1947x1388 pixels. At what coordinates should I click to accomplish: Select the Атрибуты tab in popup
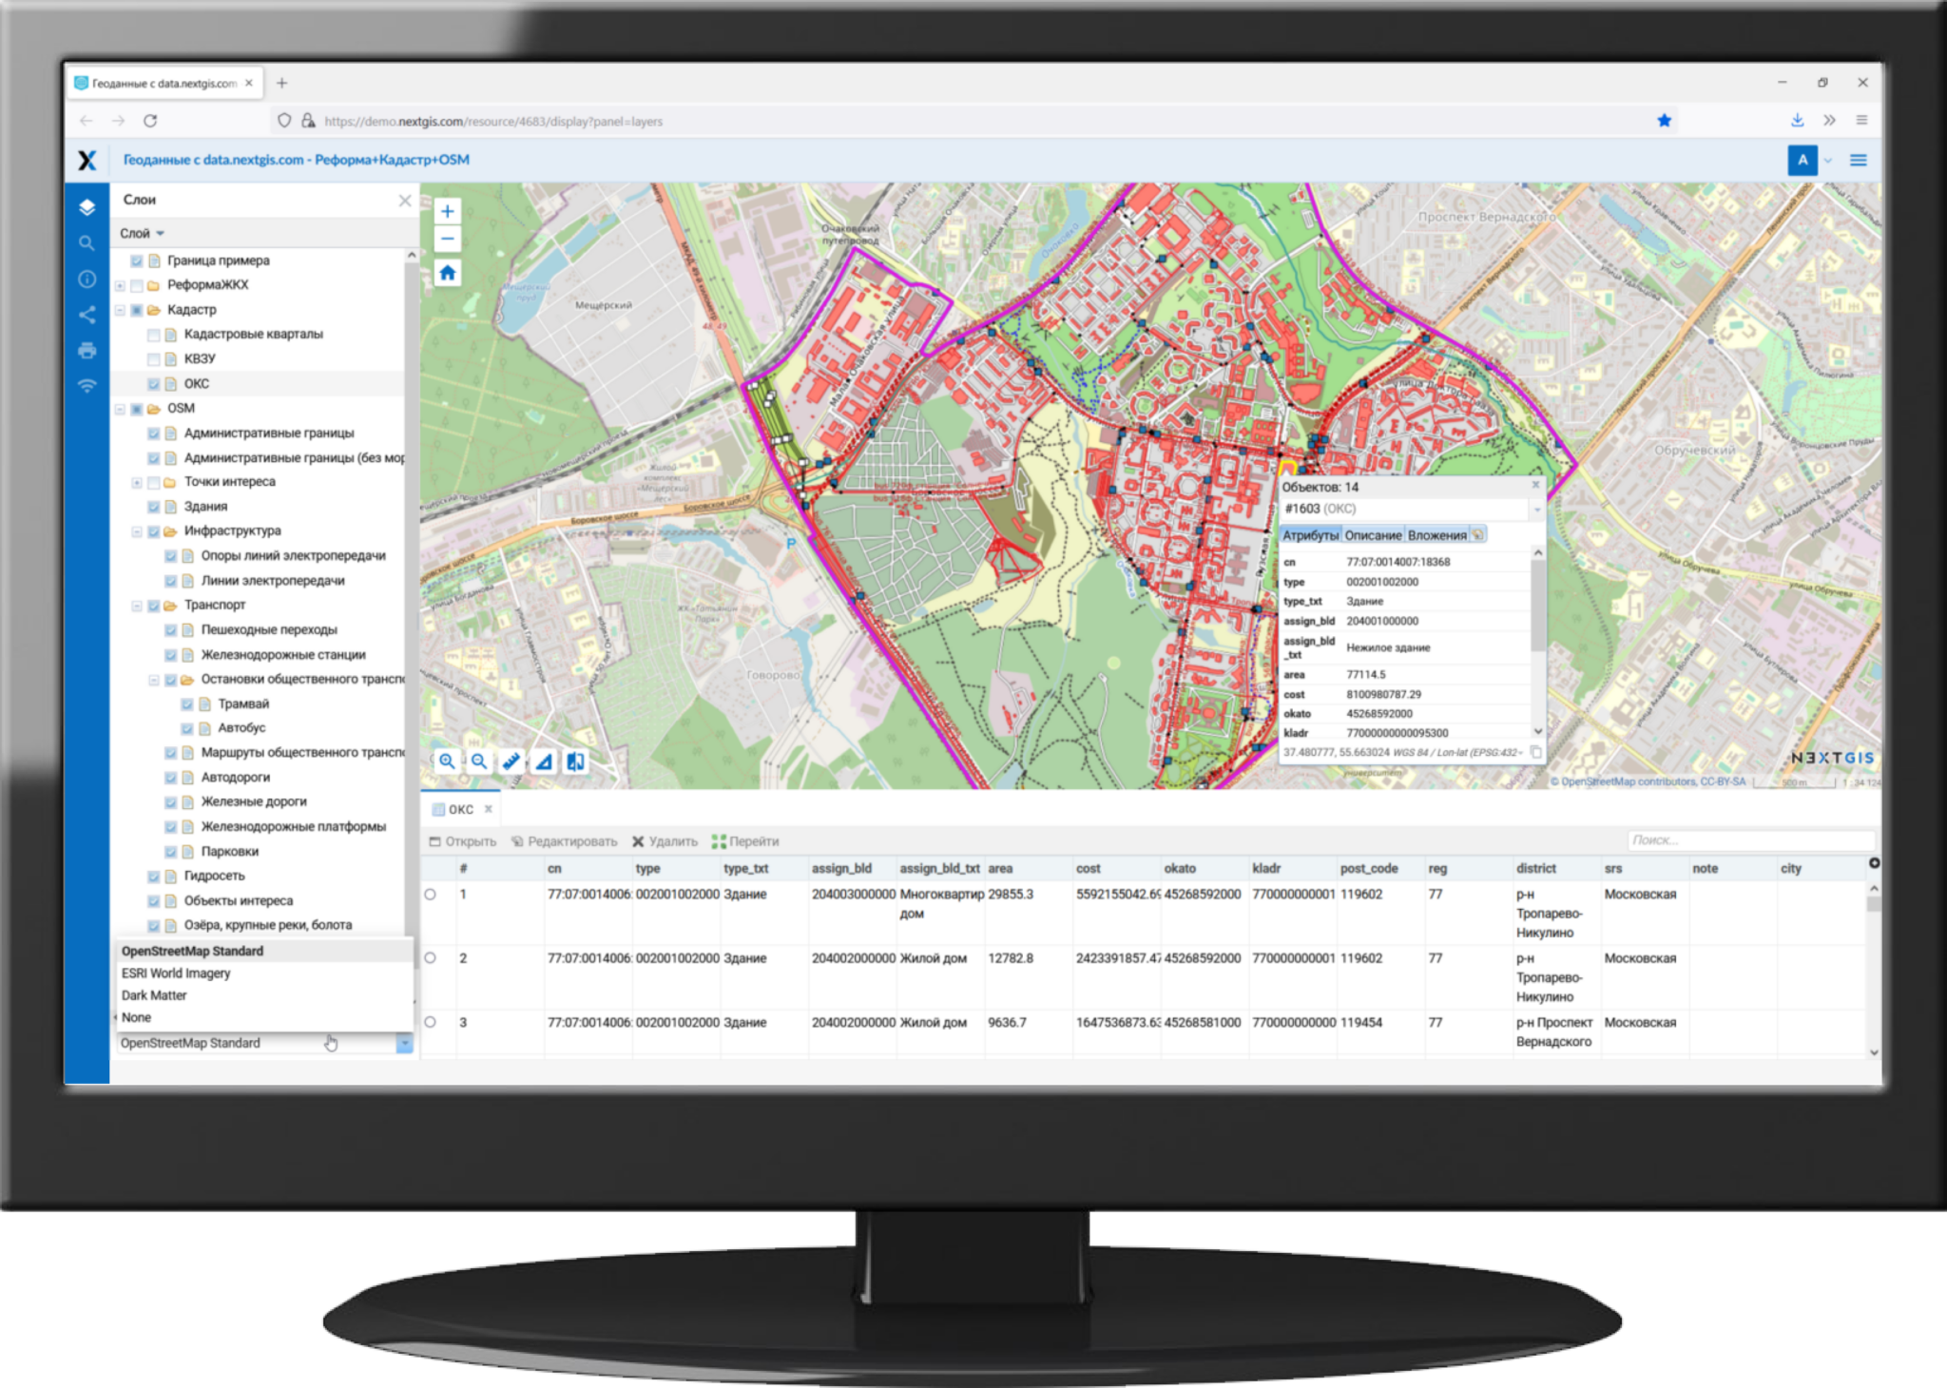(1310, 535)
